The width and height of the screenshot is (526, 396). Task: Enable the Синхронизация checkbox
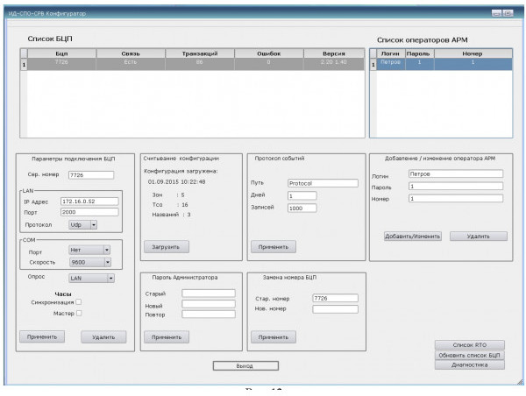point(79,302)
